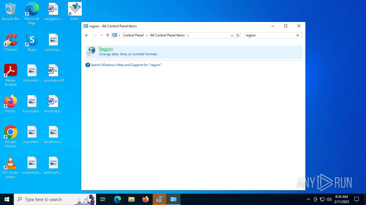The width and height of the screenshot is (366, 205).
Task: Select the Recycle Bin desktop icon
Action: [11, 12]
